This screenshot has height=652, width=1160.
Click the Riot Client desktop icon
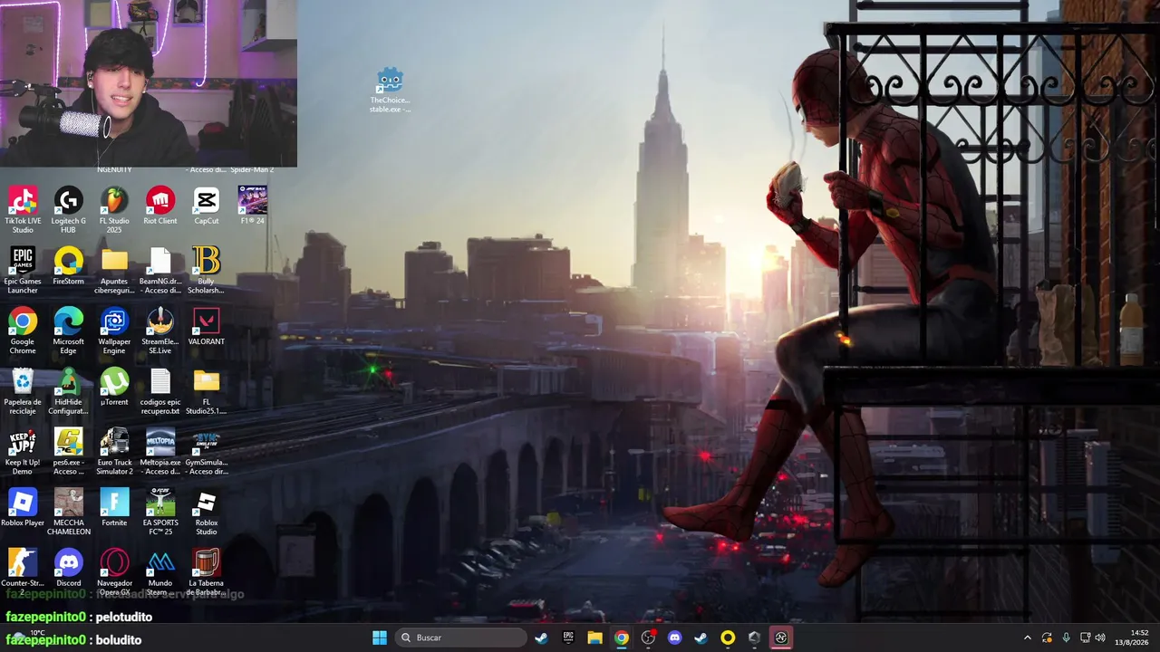[x=160, y=206]
